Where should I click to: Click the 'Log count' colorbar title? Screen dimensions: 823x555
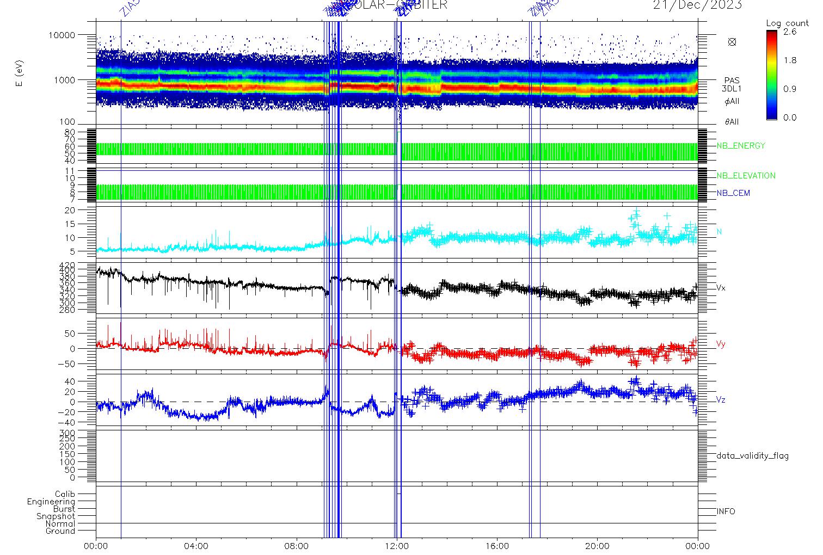pyautogui.click(x=787, y=23)
